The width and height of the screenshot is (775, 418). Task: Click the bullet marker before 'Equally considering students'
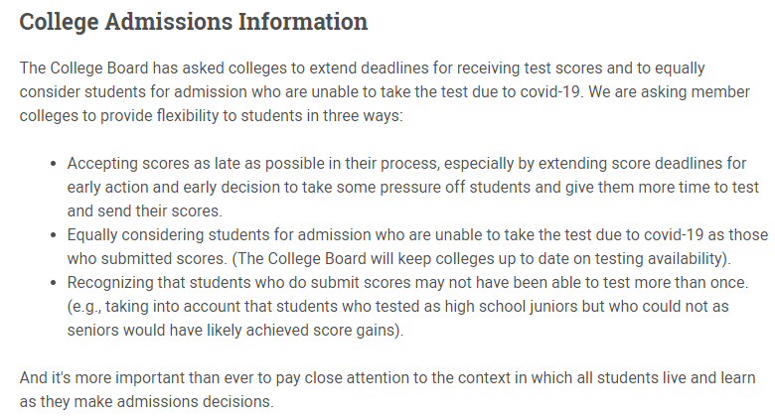click(x=54, y=235)
